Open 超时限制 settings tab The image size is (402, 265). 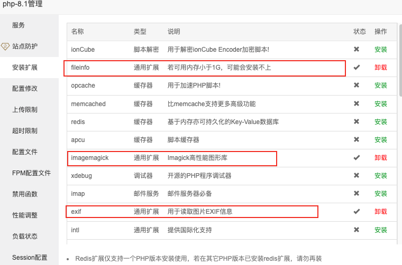29,131
